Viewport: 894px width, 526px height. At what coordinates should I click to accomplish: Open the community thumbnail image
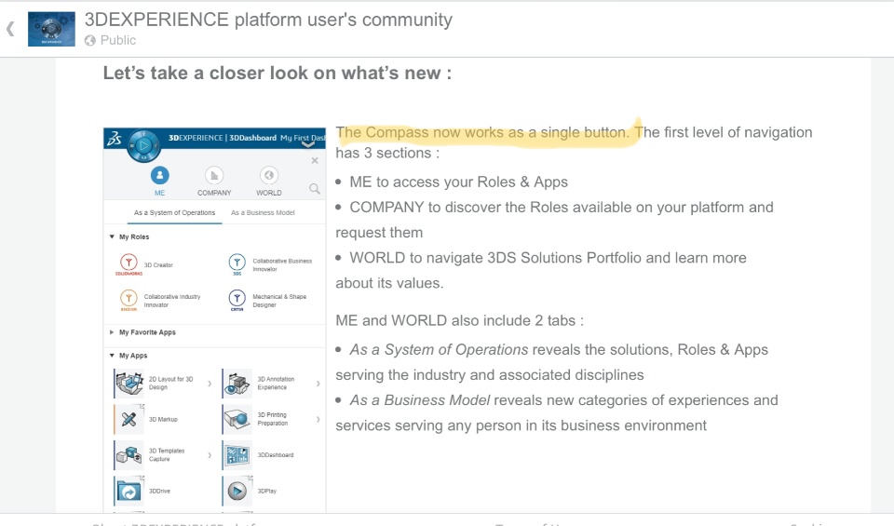(51, 29)
